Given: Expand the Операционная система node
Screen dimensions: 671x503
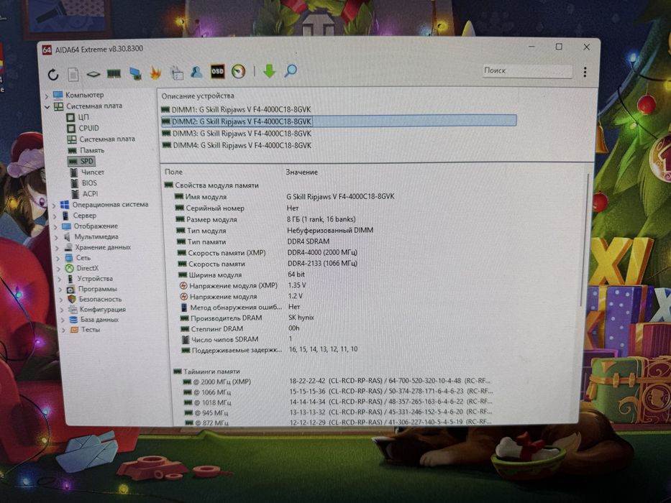Looking at the screenshot, I should tap(53, 206).
